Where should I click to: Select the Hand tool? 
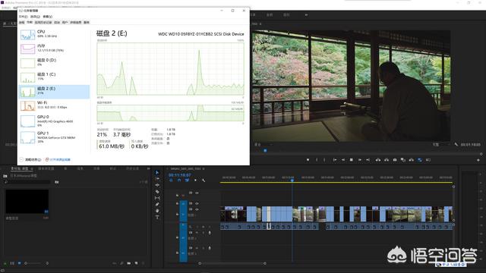[157, 211]
